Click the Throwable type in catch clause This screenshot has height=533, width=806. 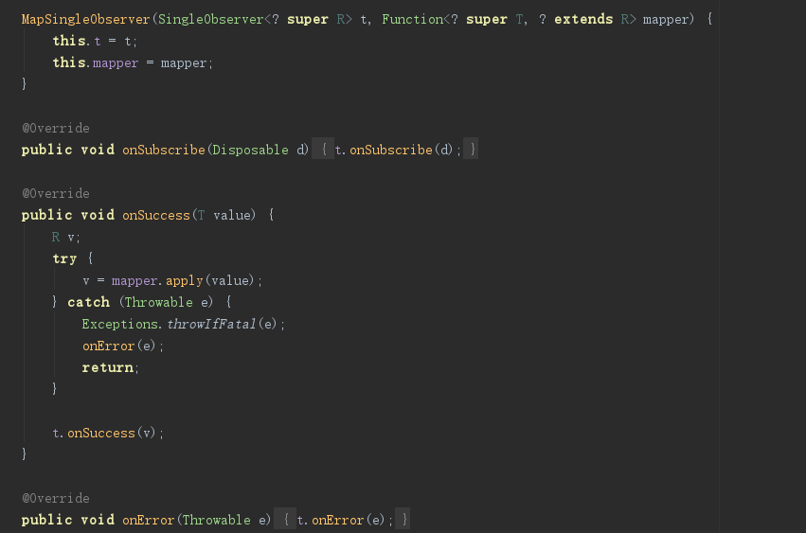[159, 302]
